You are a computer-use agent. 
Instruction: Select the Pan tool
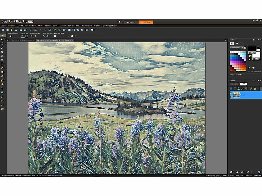pyautogui.click(x=2, y=35)
